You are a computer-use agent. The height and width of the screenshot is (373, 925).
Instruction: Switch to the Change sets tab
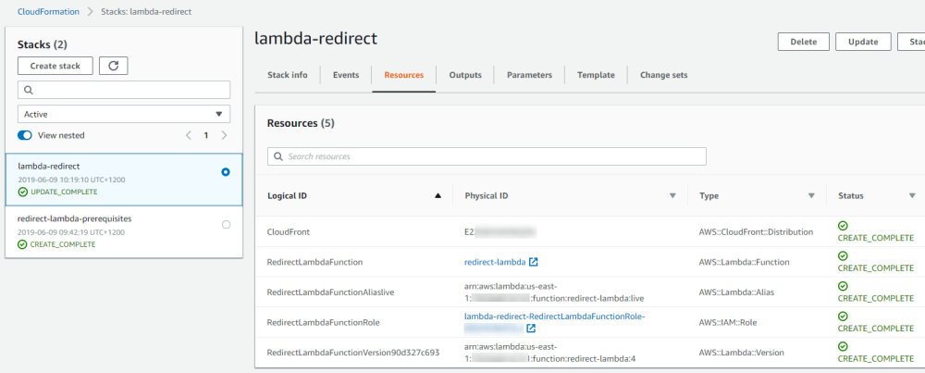click(x=663, y=75)
